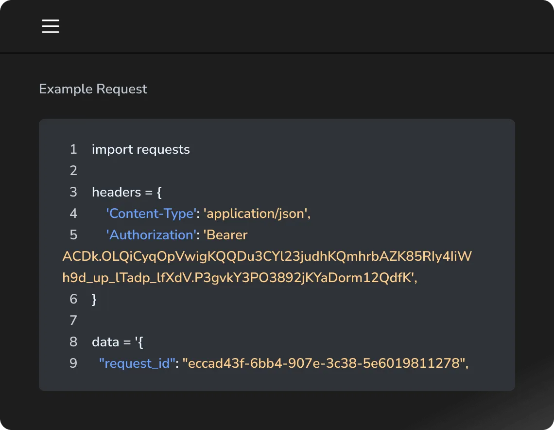
Task: Click the headers = { code line
Action: 126,192
